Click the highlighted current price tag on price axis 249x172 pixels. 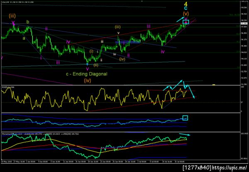[x=244, y=24]
